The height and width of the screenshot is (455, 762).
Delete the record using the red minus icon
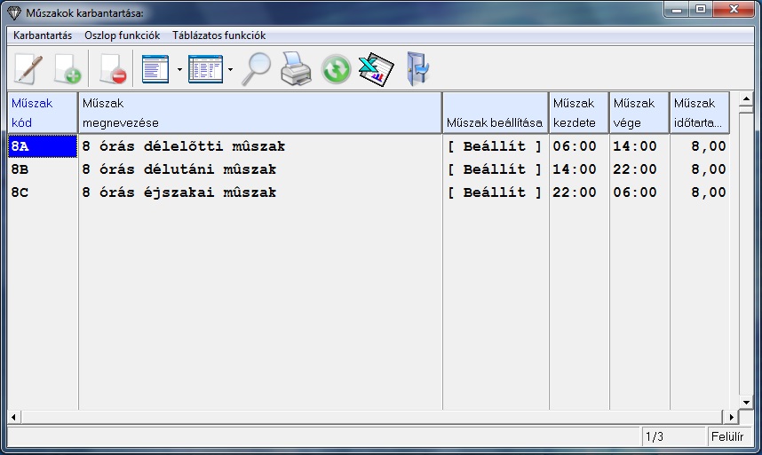111,68
